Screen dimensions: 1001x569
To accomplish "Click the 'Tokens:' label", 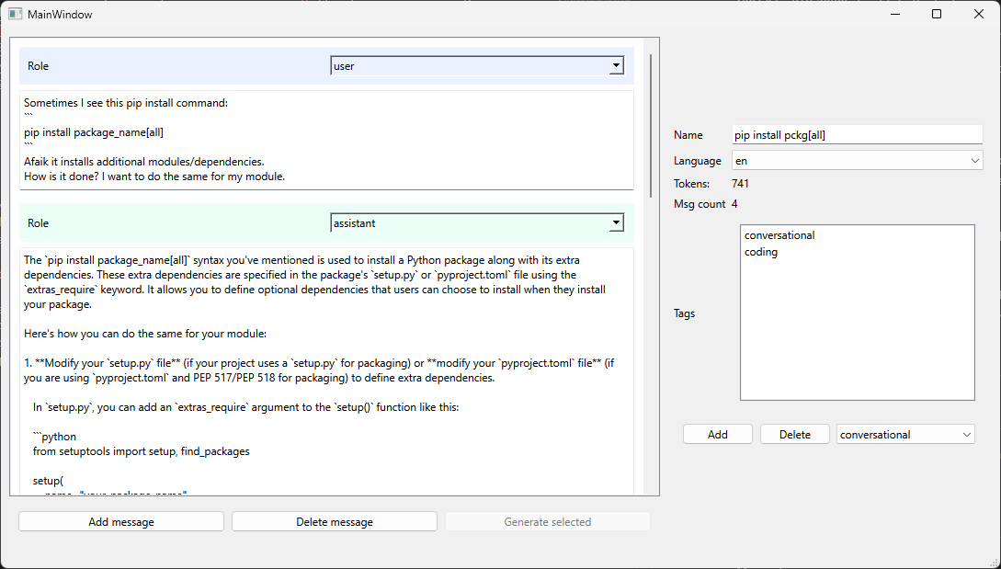I will click(x=691, y=184).
